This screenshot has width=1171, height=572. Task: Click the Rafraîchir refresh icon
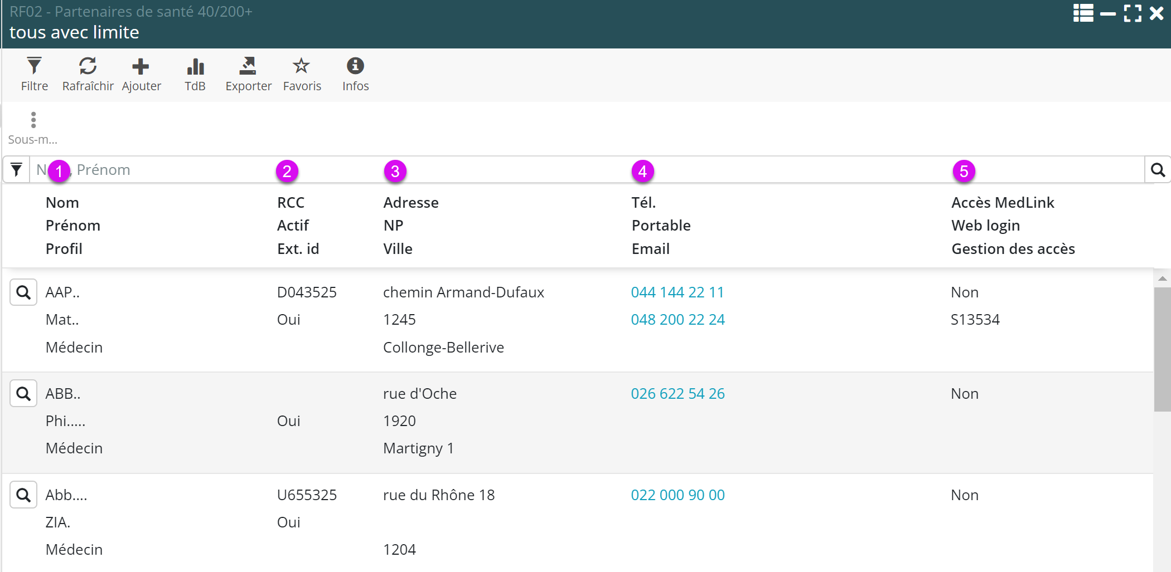coord(88,74)
